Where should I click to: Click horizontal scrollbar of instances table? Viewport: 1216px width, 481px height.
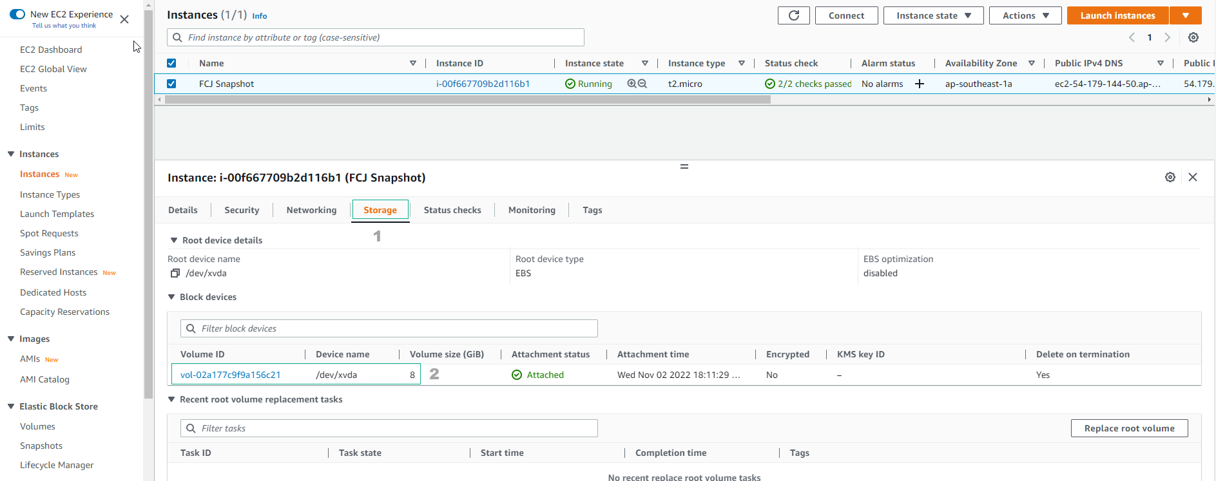[x=468, y=100]
